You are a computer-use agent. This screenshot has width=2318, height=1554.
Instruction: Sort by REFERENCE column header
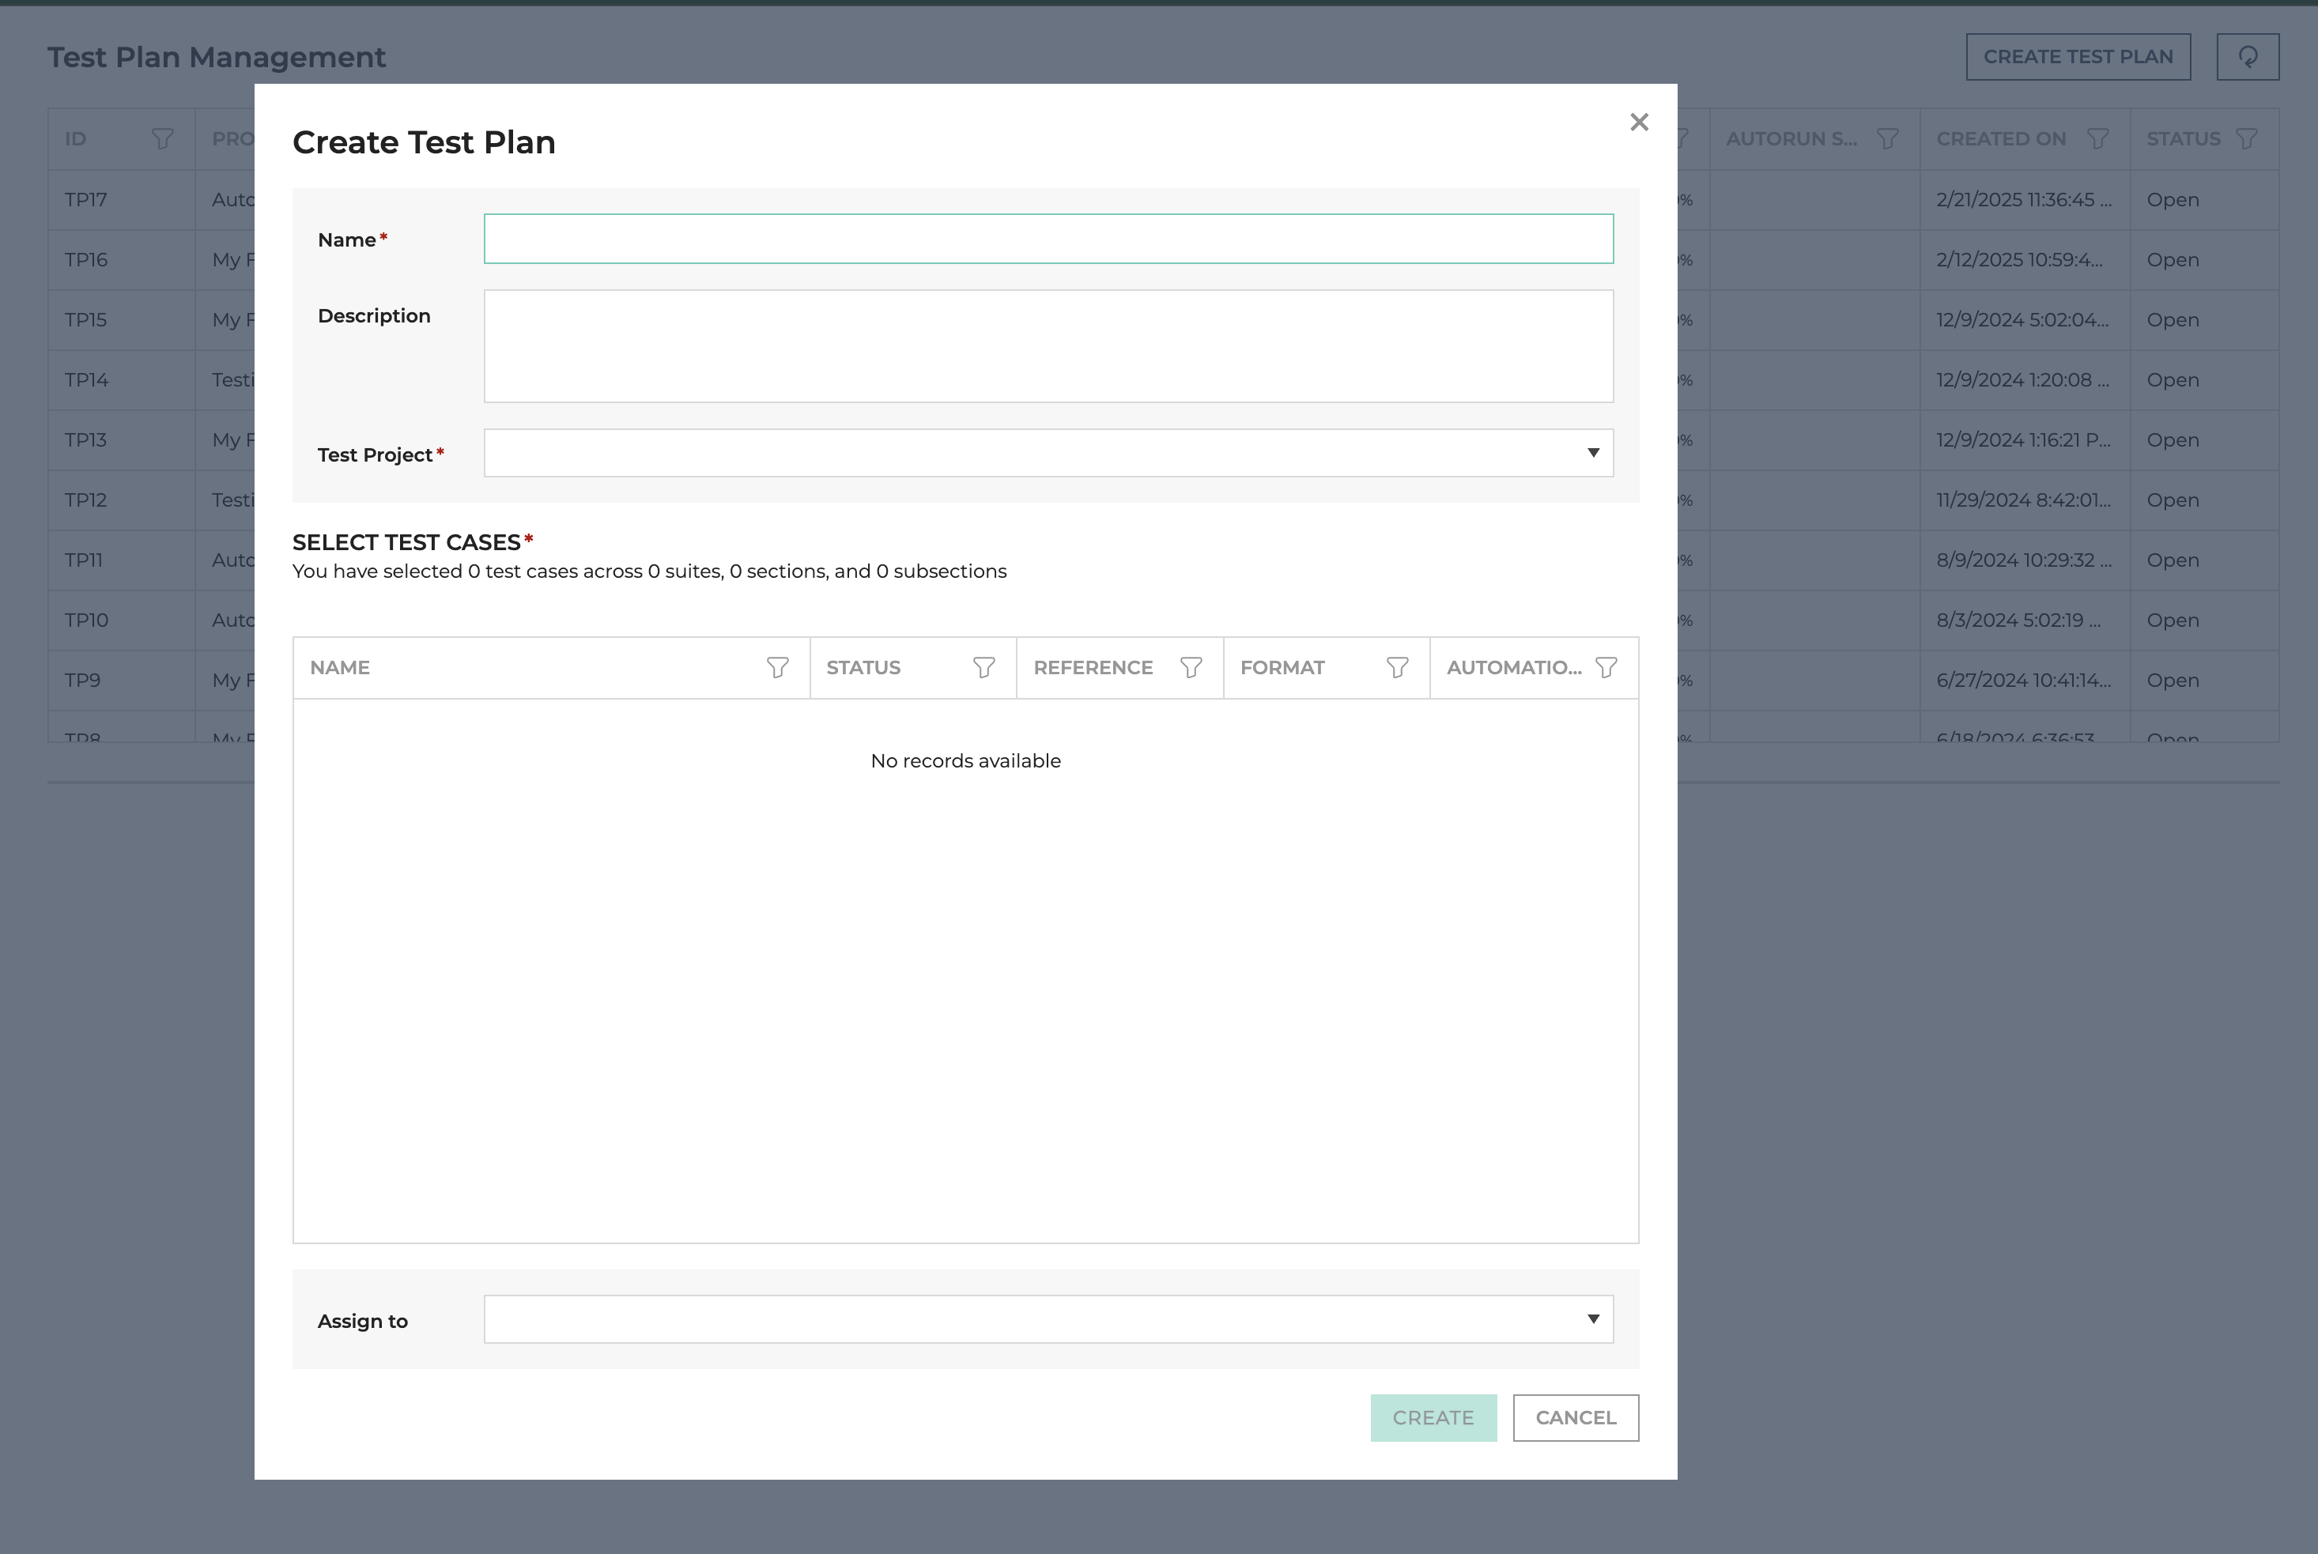pos(1092,668)
